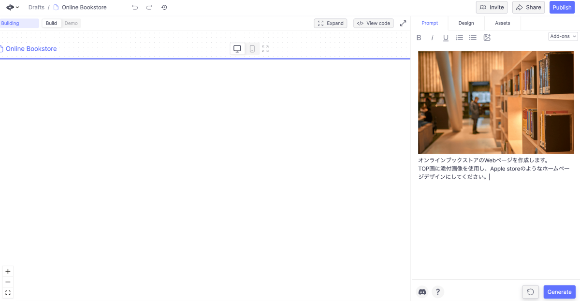Apply italic formatting in prompt editor
Image resolution: width=580 pixels, height=301 pixels.
433,38
